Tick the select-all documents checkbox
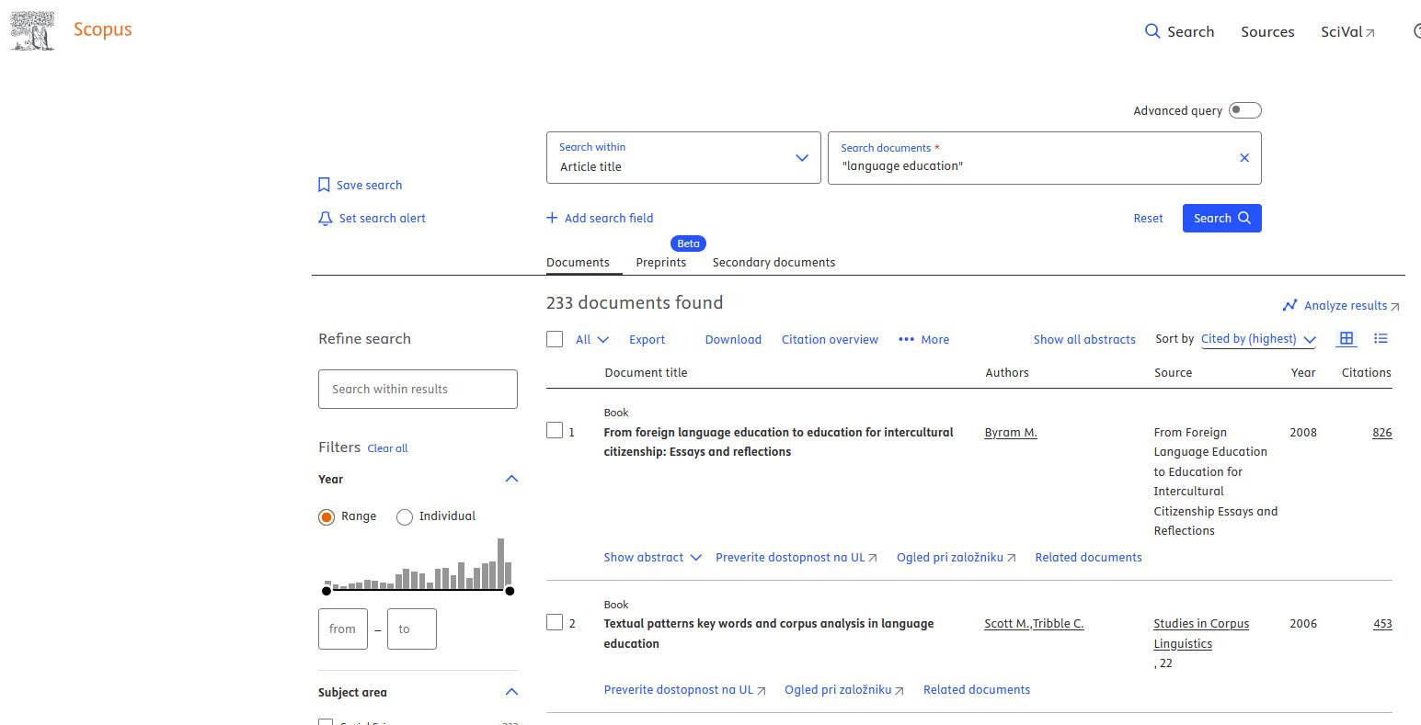This screenshot has width=1421, height=725. click(x=555, y=339)
